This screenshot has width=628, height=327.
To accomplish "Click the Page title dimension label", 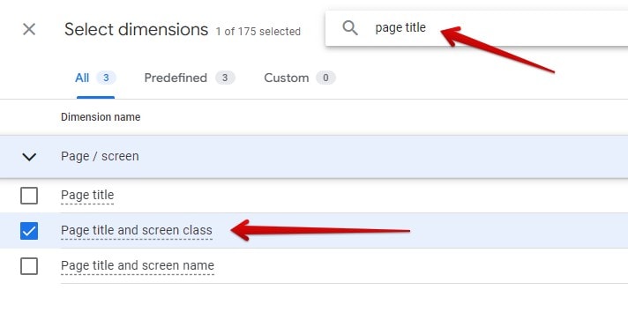I will [x=87, y=196].
